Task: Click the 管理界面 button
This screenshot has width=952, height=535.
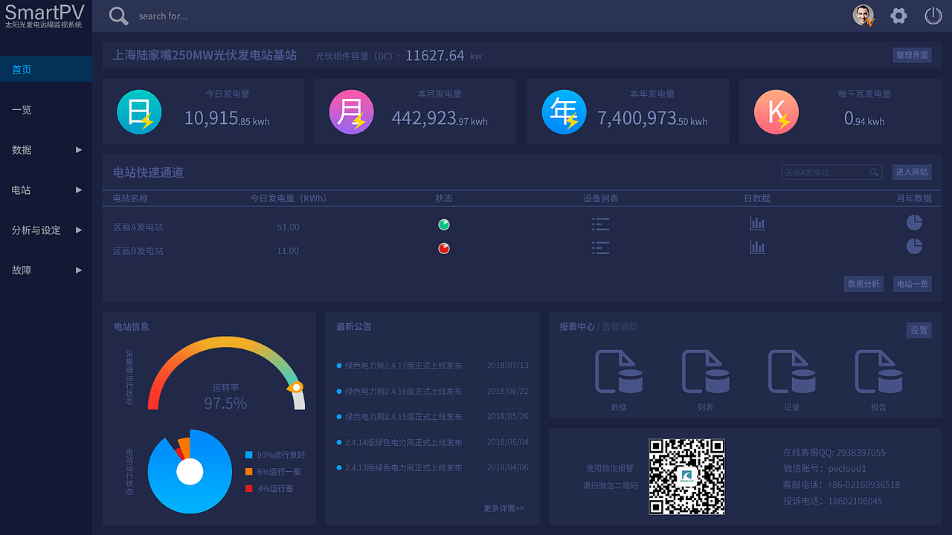Action: (913, 54)
